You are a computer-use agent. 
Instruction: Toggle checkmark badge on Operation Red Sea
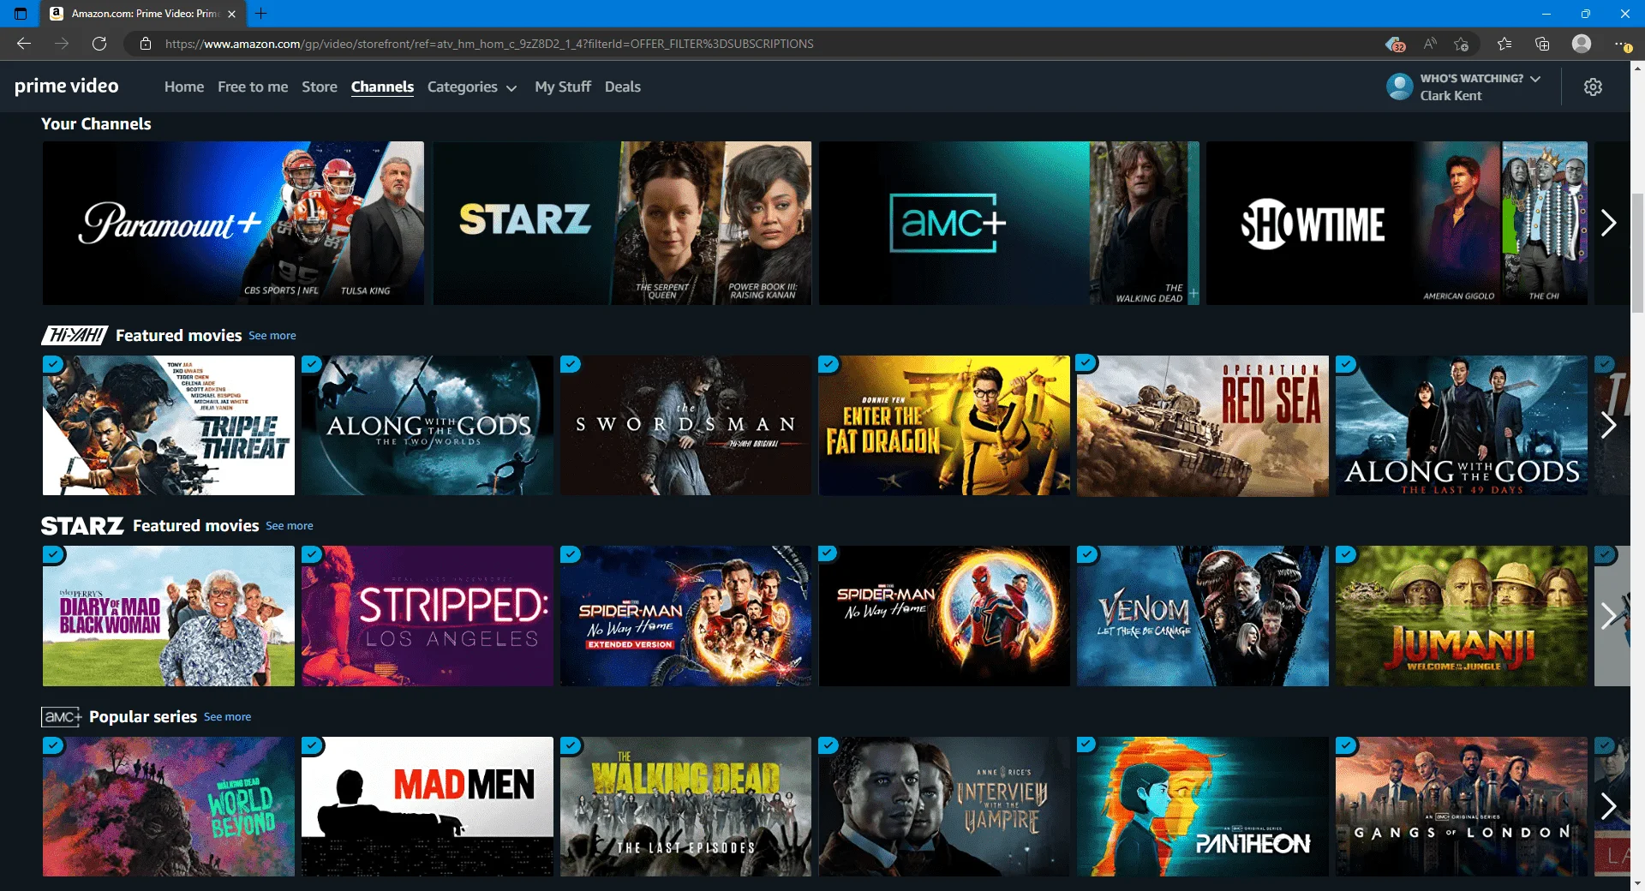[1087, 363]
